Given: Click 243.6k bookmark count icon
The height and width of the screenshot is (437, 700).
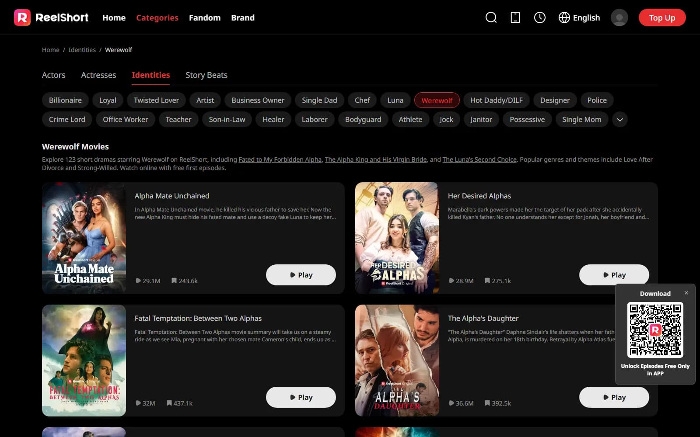Looking at the screenshot, I should point(174,281).
